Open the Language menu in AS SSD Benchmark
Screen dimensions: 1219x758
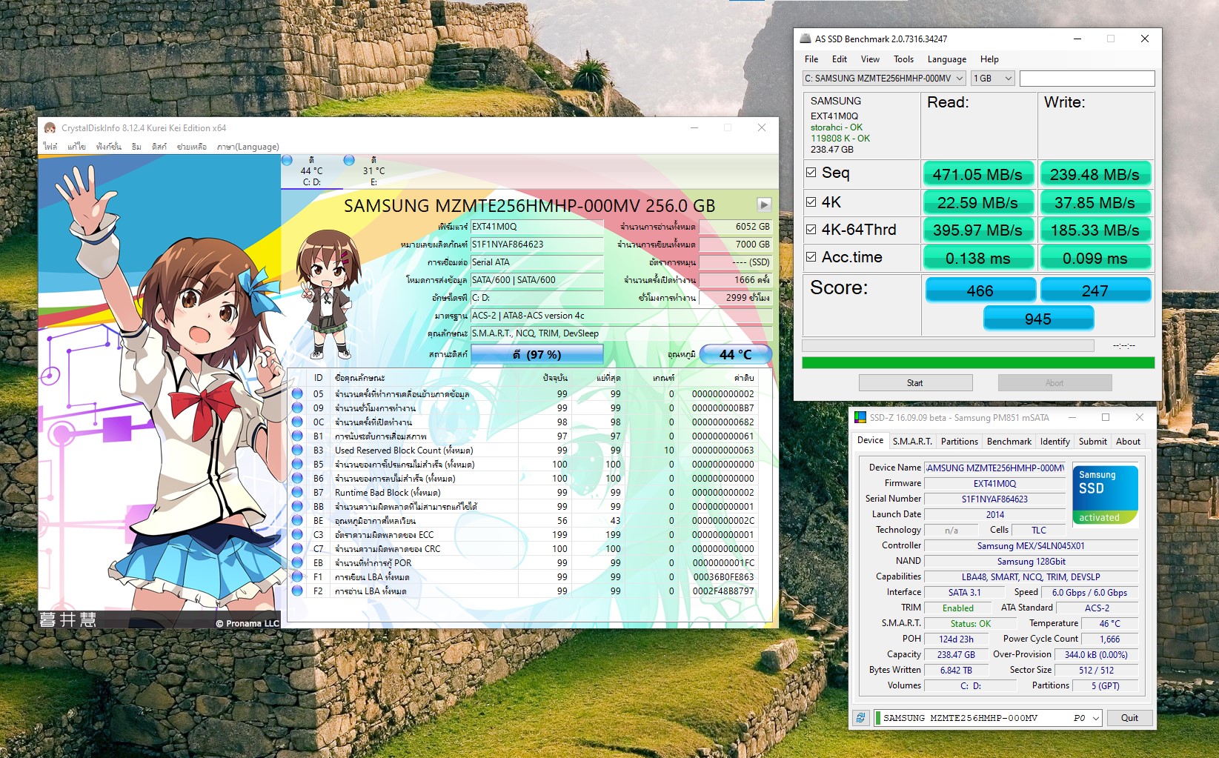tap(946, 59)
